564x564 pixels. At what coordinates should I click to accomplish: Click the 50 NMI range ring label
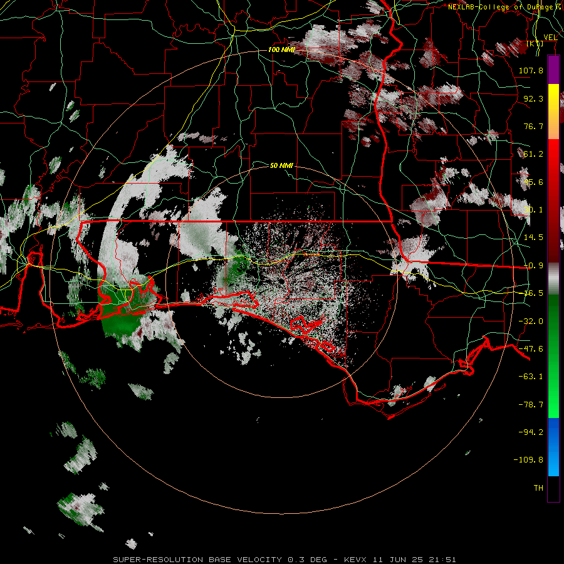tap(281, 165)
